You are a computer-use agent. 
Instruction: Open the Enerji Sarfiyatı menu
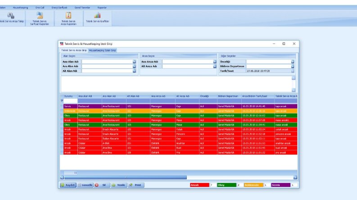coord(59,8)
